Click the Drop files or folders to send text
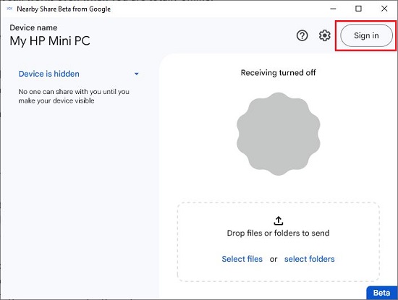Viewport: 398px width, 300px height. (x=279, y=233)
